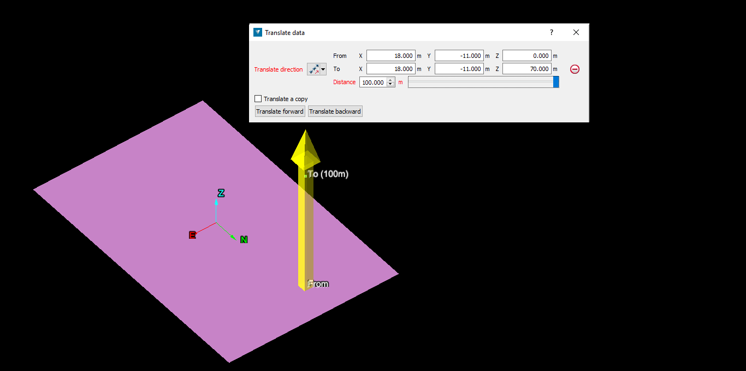Decrease Distance using the spinner down arrow
Viewport: 746px width, 371px height.
click(391, 84)
